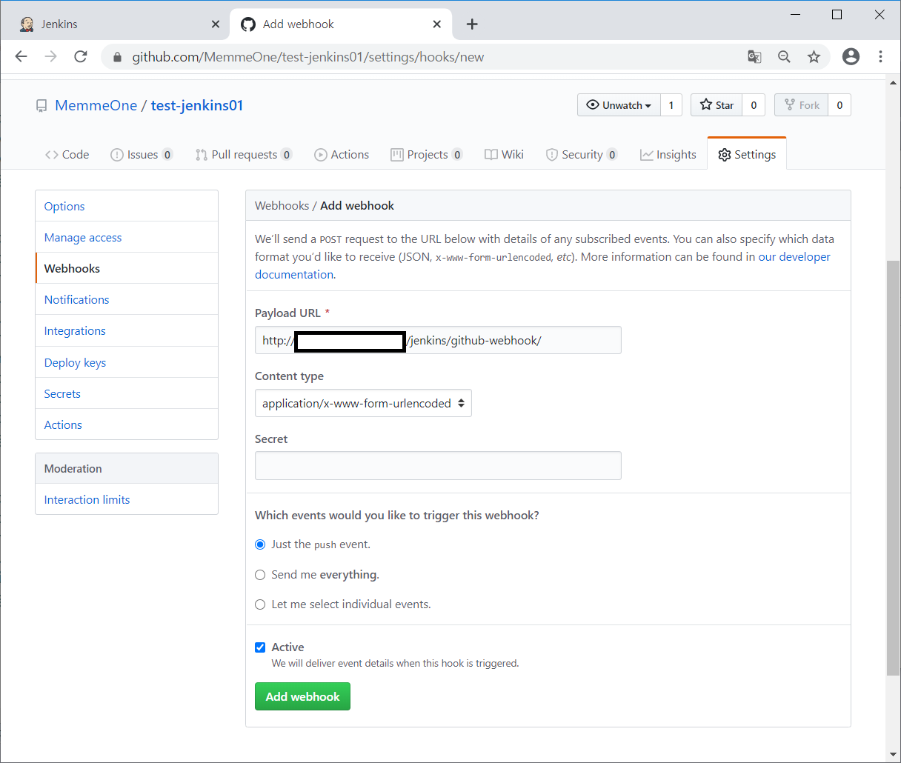Image resolution: width=901 pixels, height=763 pixels.
Task: Open the Security tab
Action: pyautogui.click(x=582, y=155)
